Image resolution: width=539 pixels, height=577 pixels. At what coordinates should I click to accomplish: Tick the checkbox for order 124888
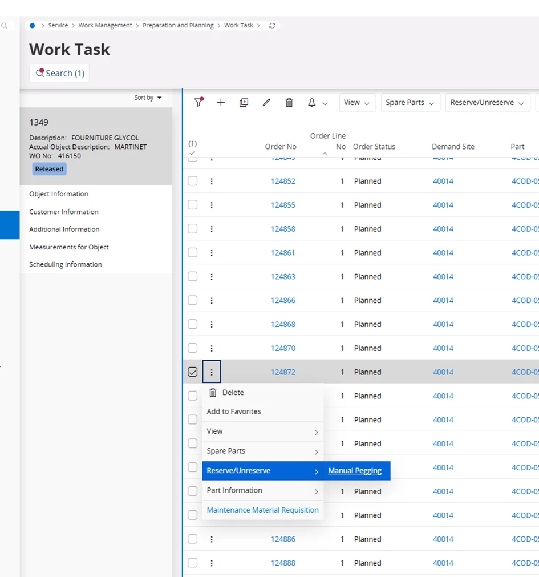(193, 563)
